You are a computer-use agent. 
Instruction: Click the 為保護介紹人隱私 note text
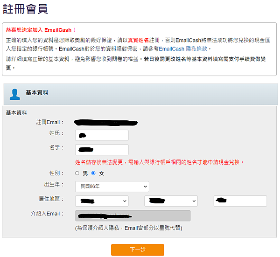point(129,228)
